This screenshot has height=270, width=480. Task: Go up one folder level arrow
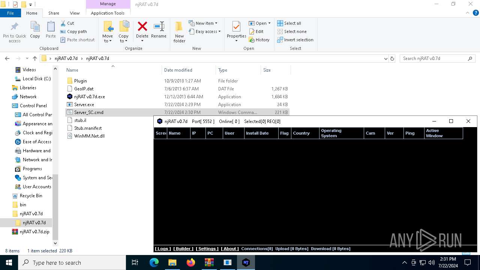click(35, 58)
